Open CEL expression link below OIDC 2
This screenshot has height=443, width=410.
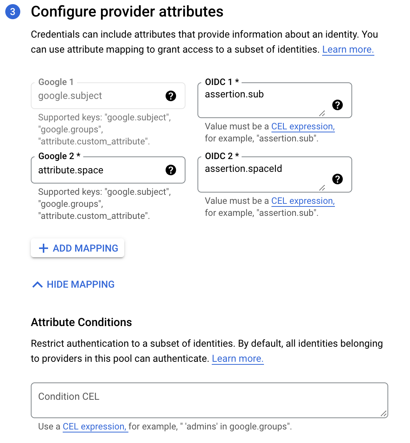(303, 201)
